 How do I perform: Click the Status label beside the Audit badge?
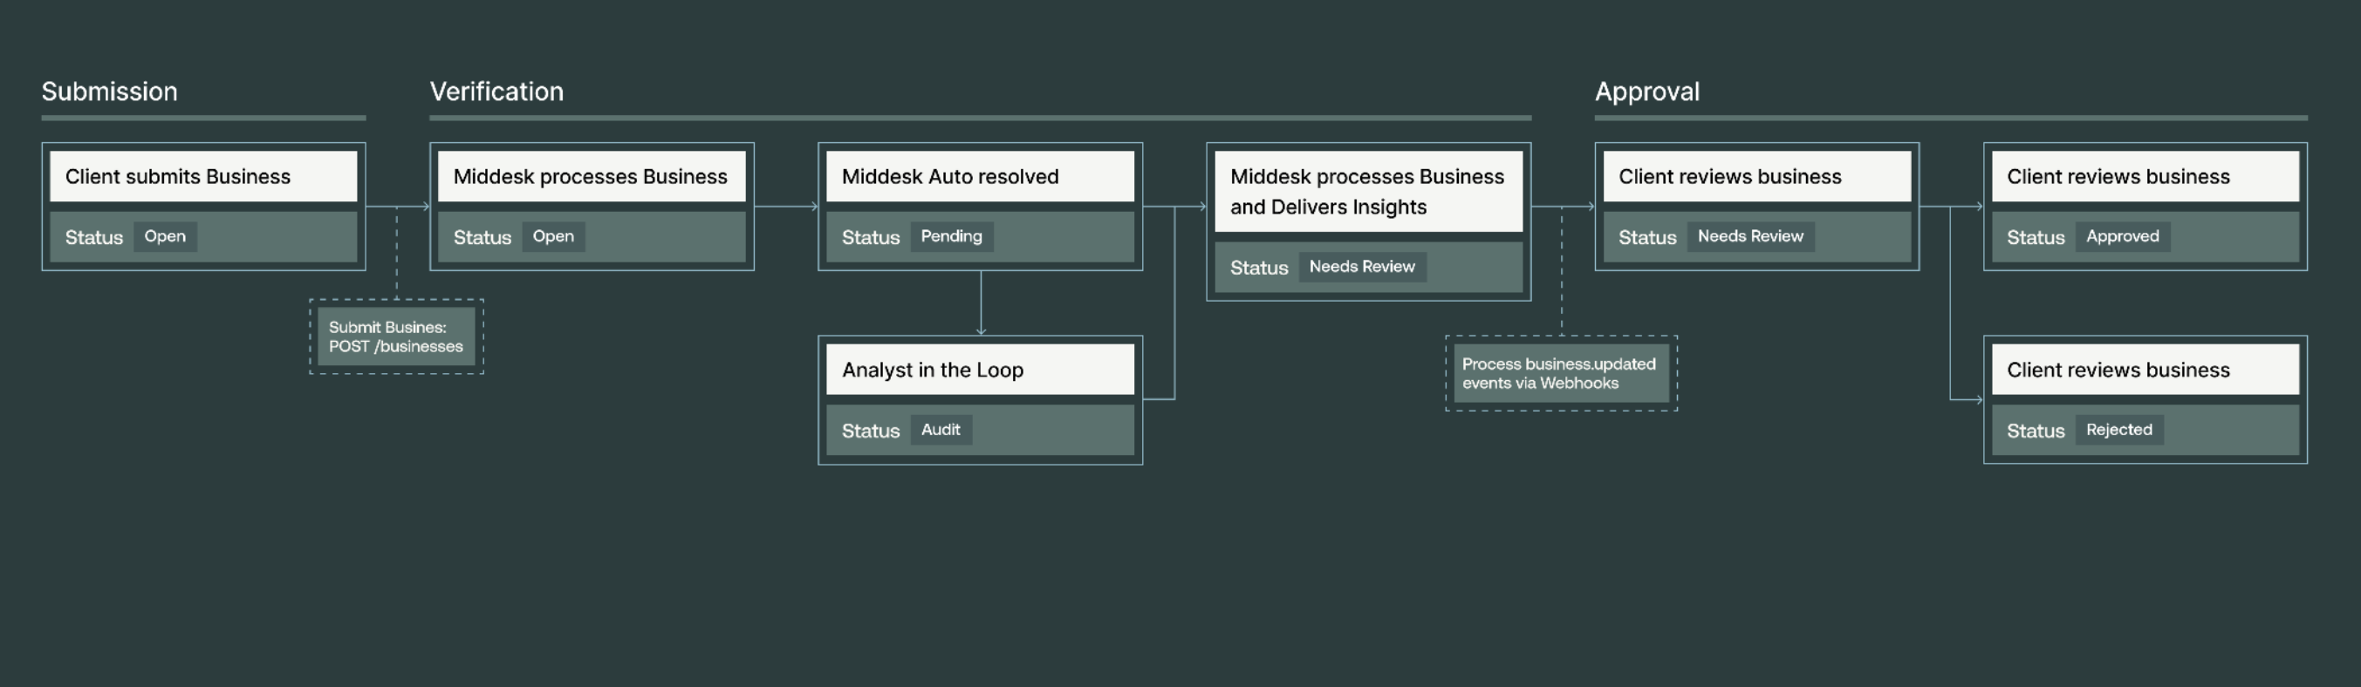870,431
